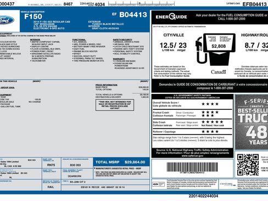The width and height of the screenshot is (268, 201).
Task: Click the '$2,808' annual fuel cost
Action: point(219,46)
